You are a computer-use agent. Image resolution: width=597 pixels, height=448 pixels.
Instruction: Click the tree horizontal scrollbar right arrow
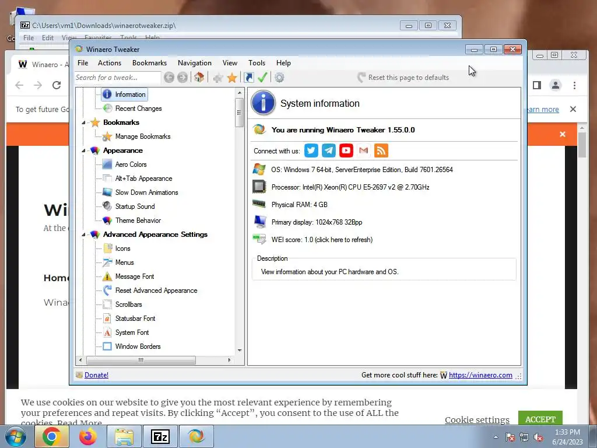(229, 360)
